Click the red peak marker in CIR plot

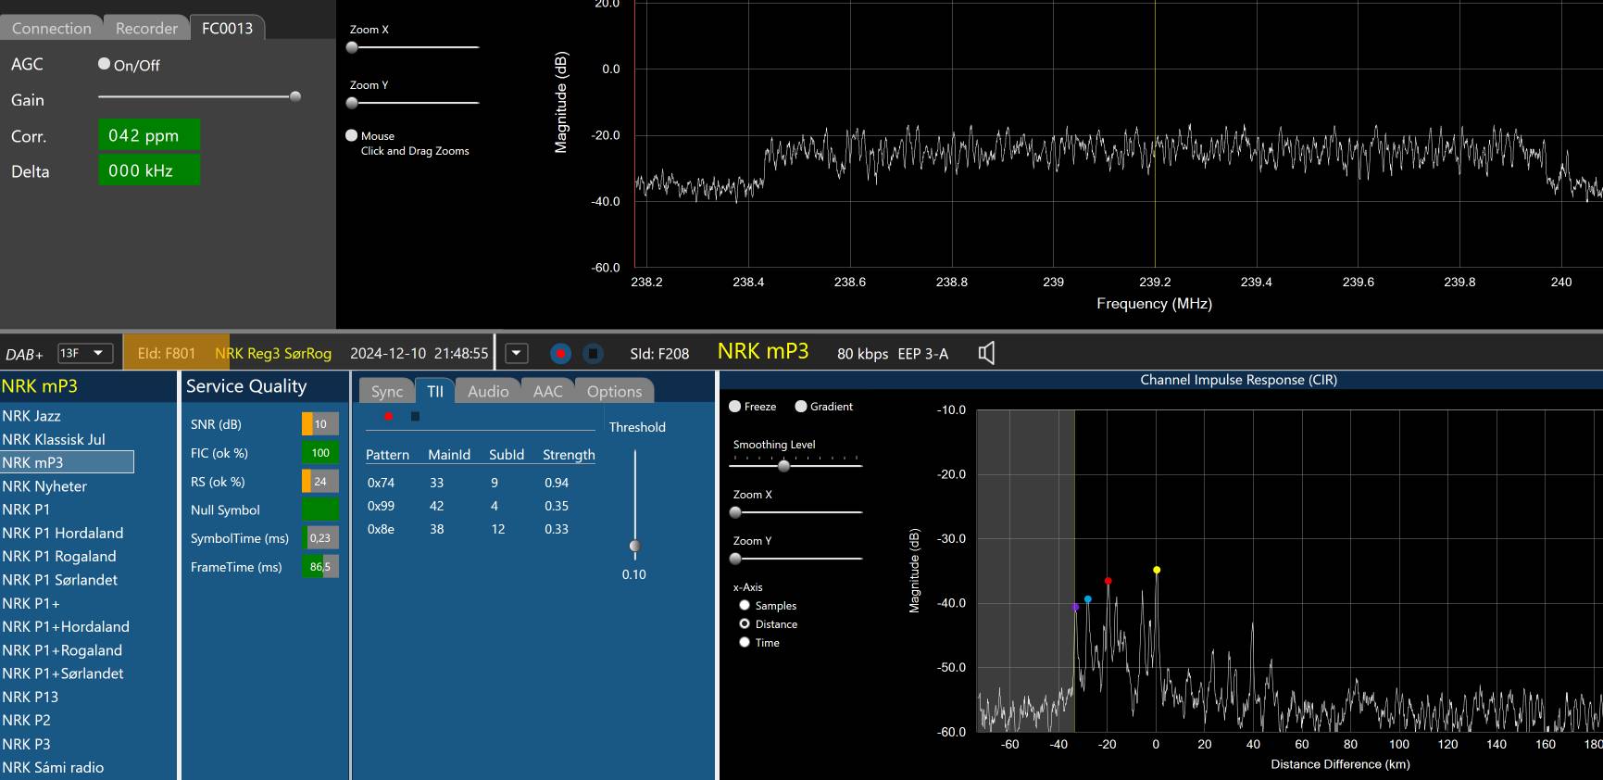1108,582
